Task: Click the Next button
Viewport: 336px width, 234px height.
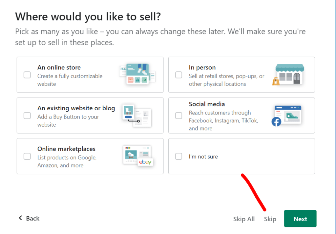Action: point(300,218)
